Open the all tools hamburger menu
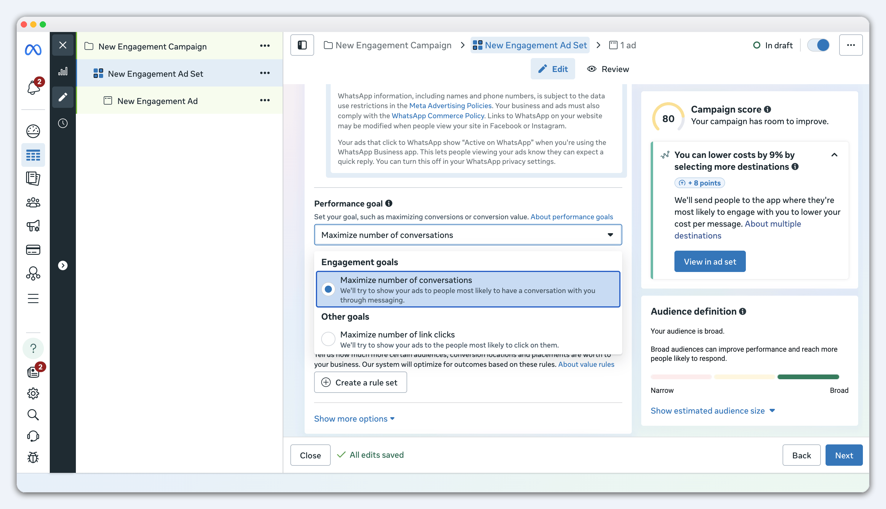 pyautogui.click(x=33, y=299)
